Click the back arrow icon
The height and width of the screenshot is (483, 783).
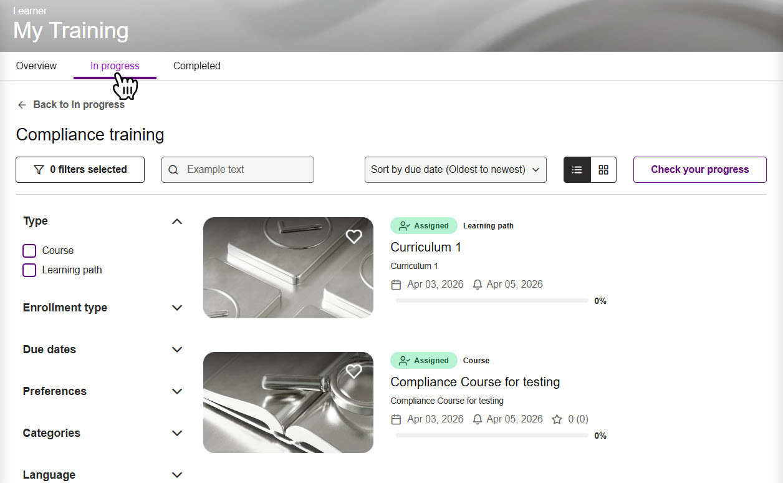22,105
